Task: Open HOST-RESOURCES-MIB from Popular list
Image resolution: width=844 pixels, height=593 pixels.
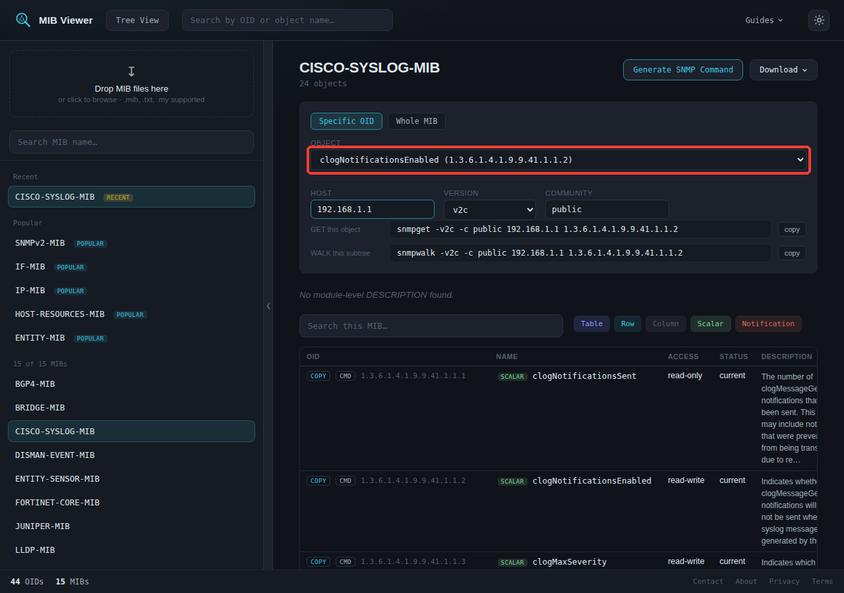Action: 131,314
